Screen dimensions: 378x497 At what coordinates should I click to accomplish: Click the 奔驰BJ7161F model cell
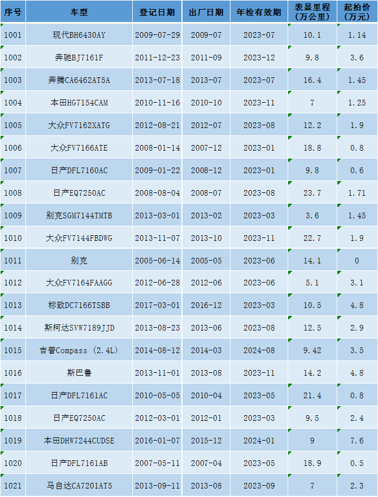point(79,57)
